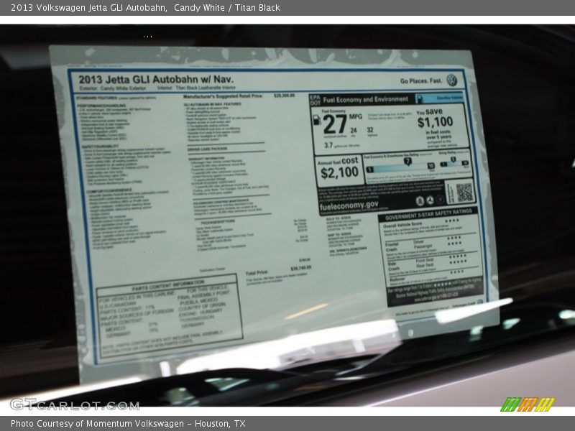Click the 'Parts Content Information' box heading
The width and height of the screenshot is (575, 431).
pyautogui.click(x=168, y=285)
